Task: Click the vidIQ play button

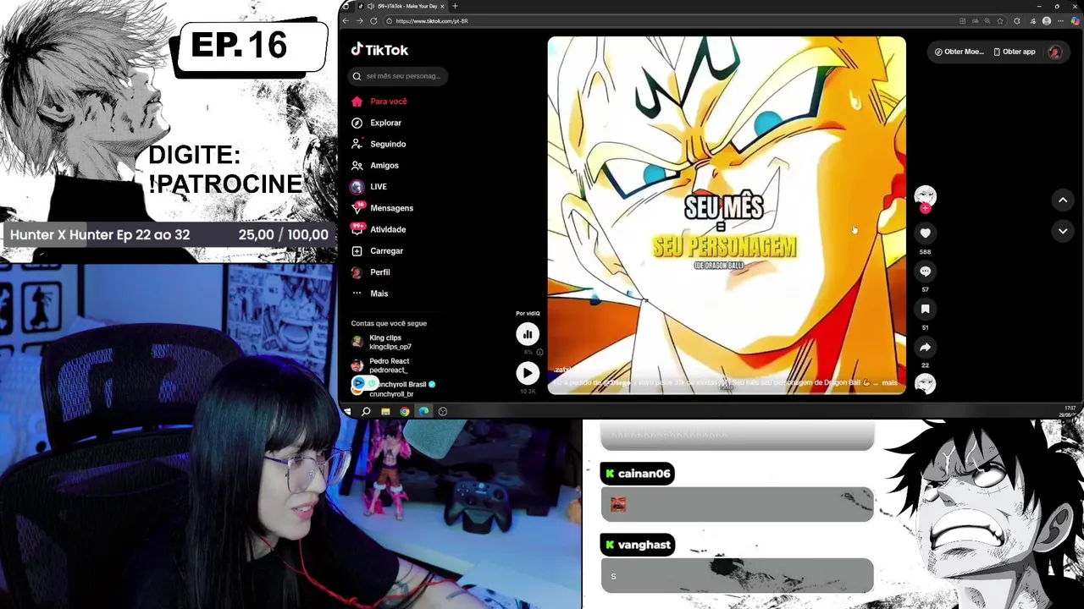Action: click(527, 373)
